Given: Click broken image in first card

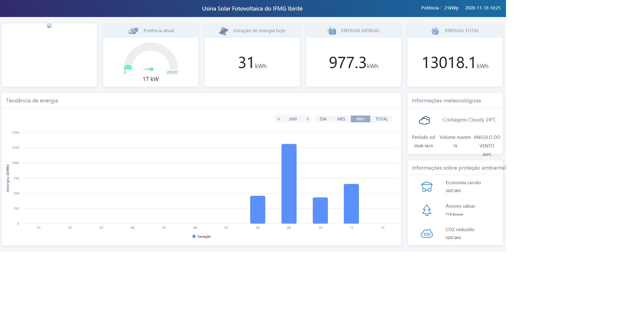Looking at the screenshot, I should (x=49, y=26).
